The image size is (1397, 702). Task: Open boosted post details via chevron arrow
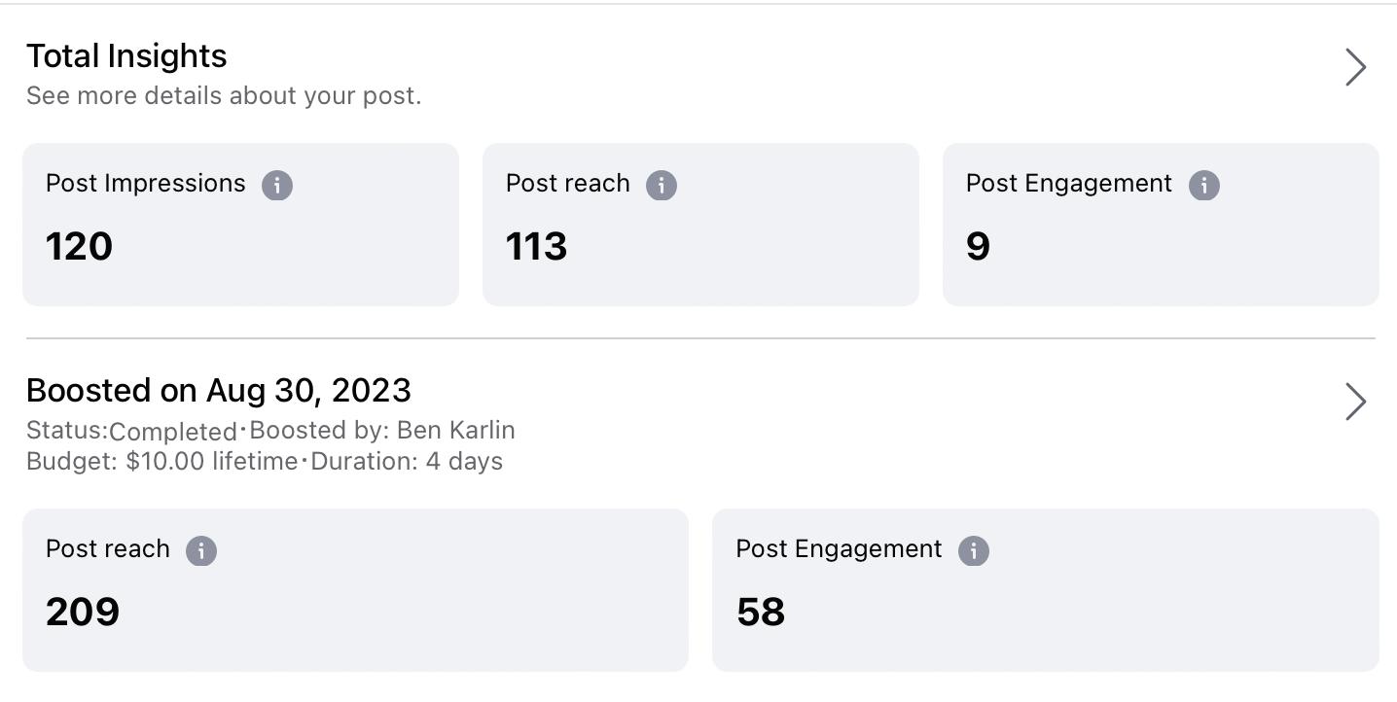(x=1355, y=402)
